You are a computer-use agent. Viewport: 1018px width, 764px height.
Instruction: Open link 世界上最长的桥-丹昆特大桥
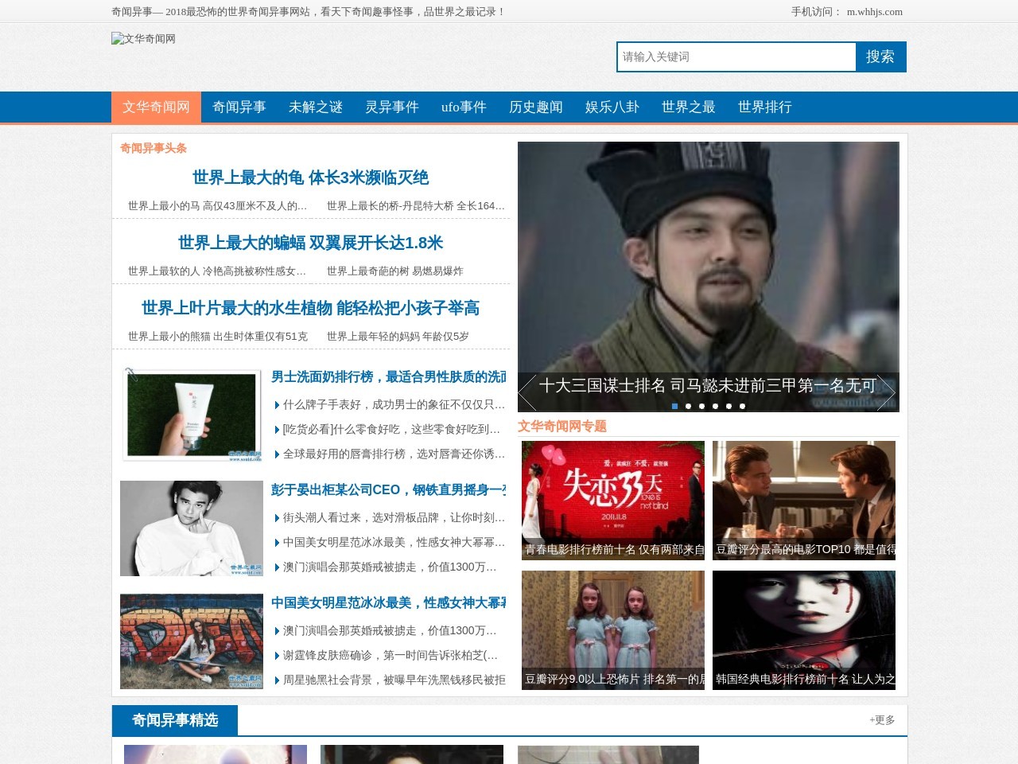416,205
